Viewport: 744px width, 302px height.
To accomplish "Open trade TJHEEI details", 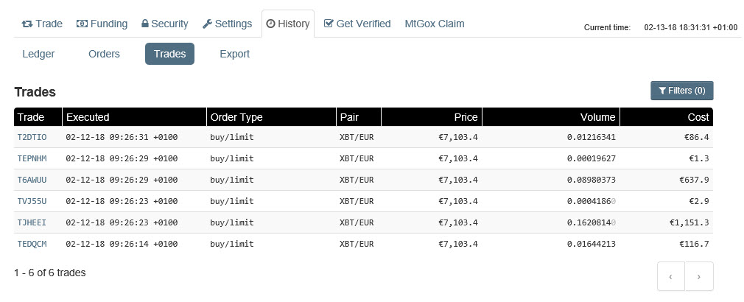I will (x=31, y=222).
